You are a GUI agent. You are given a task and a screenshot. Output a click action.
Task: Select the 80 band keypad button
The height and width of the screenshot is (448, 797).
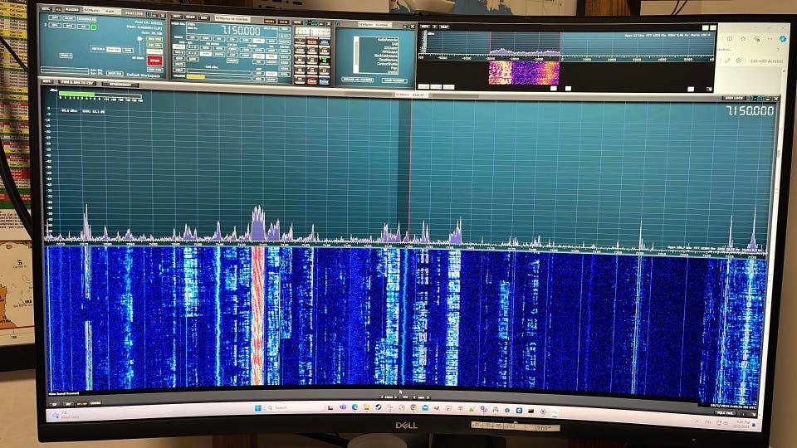[x=300, y=60]
